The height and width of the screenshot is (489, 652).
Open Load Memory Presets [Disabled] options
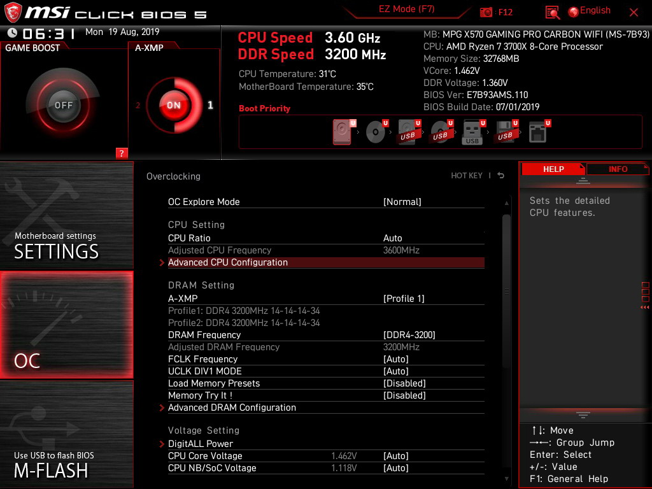[326, 383]
